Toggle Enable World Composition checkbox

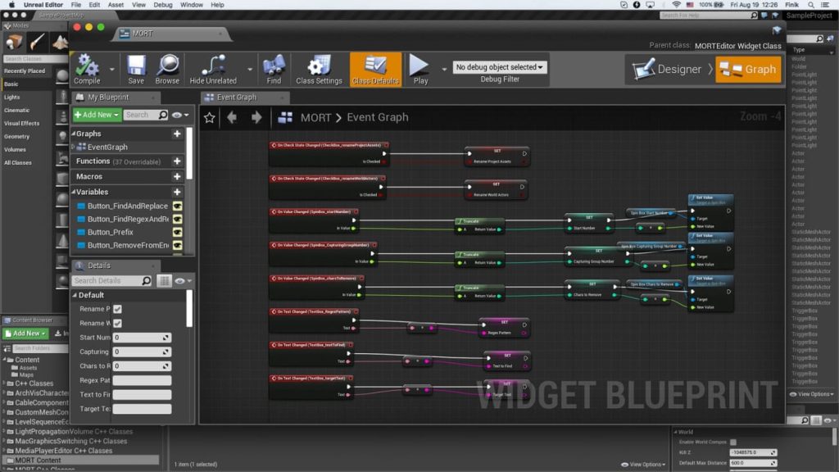click(x=733, y=442)
